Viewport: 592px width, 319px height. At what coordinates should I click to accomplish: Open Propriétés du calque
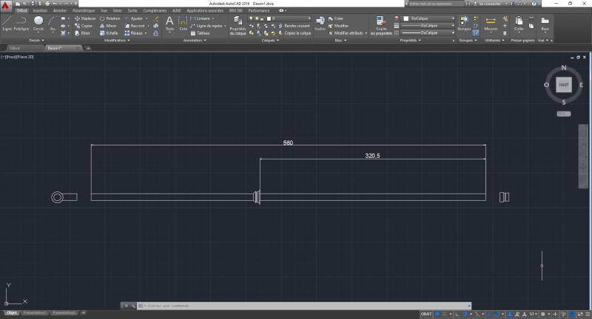(238, 26)
